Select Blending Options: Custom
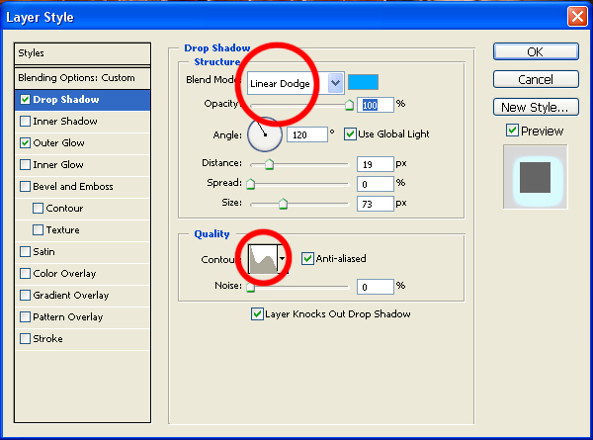Screen dimensions: 593x440 tap(82, 78)
